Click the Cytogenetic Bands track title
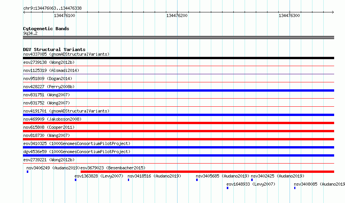The image size is (345, 203). (46, 29)
